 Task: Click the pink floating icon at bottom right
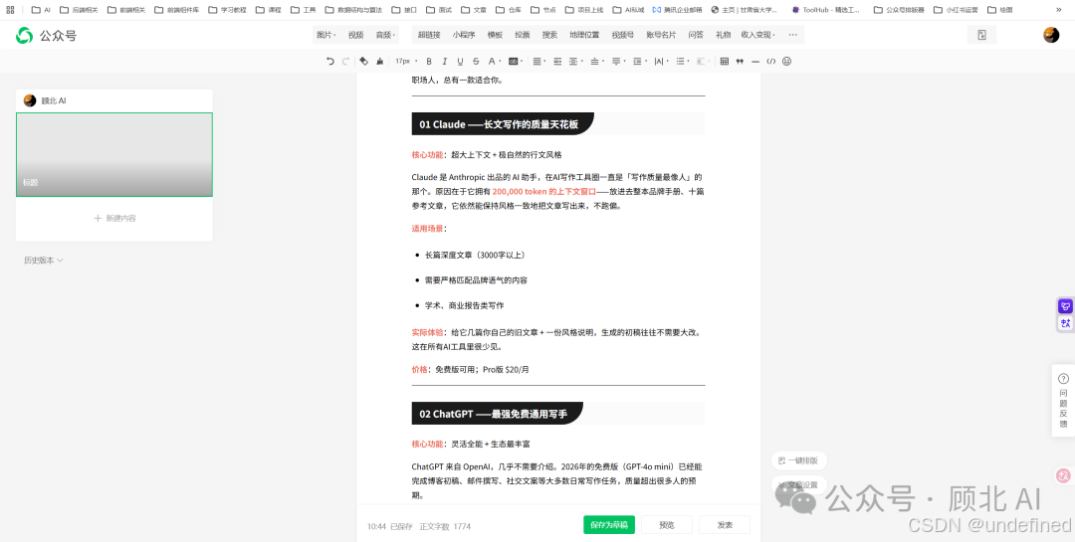tap(1063, 474)
